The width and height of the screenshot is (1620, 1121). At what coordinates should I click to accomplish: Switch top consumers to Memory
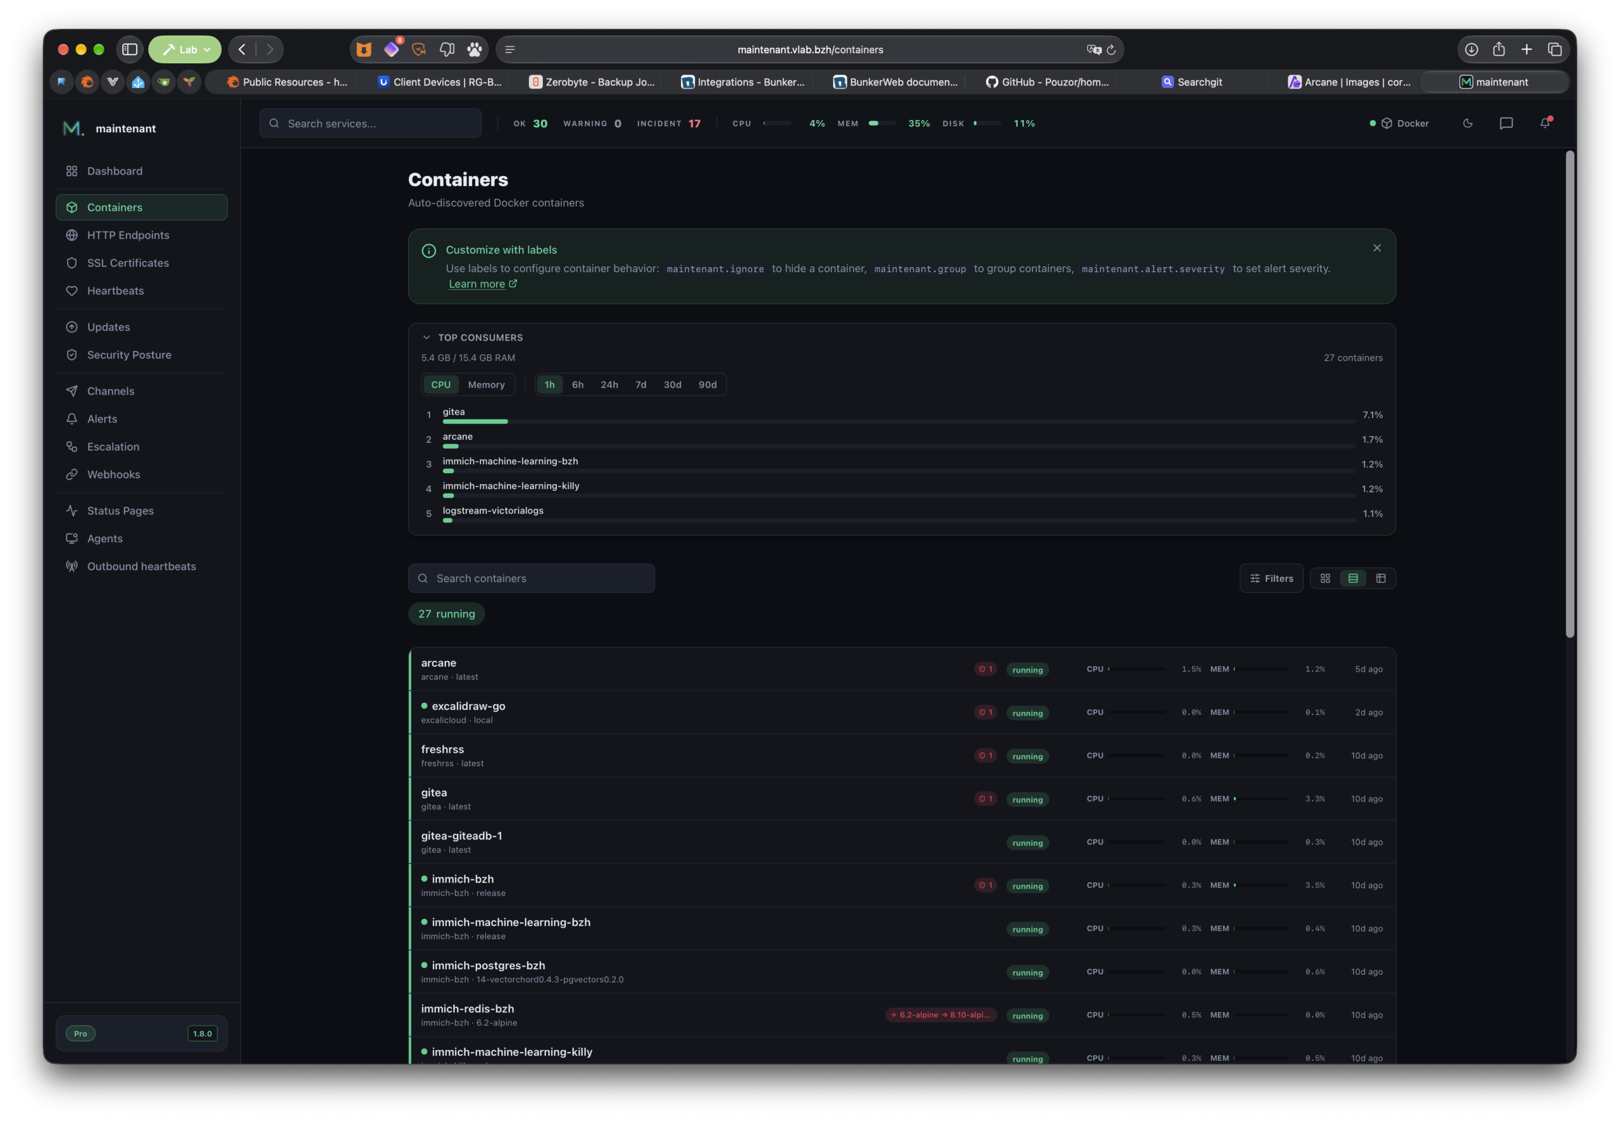(486, 385)
